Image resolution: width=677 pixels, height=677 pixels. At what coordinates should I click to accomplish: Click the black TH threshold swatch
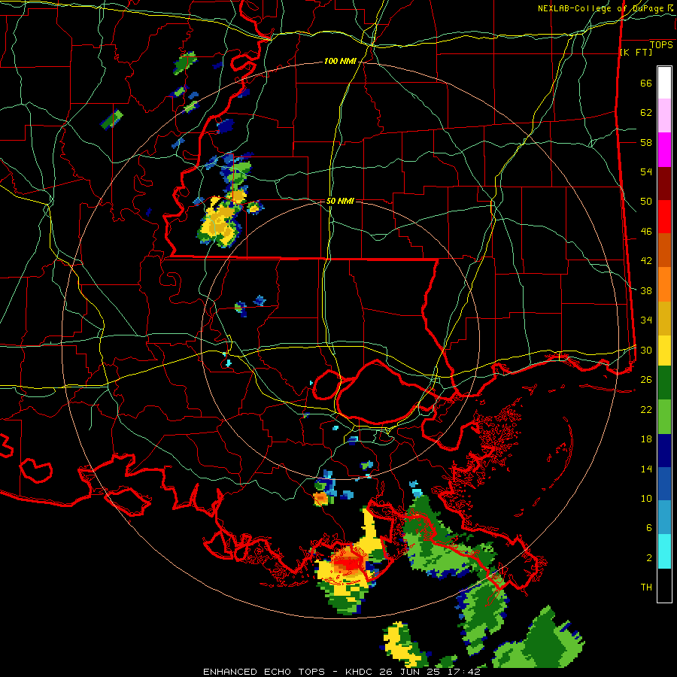(x=664, y=585)
